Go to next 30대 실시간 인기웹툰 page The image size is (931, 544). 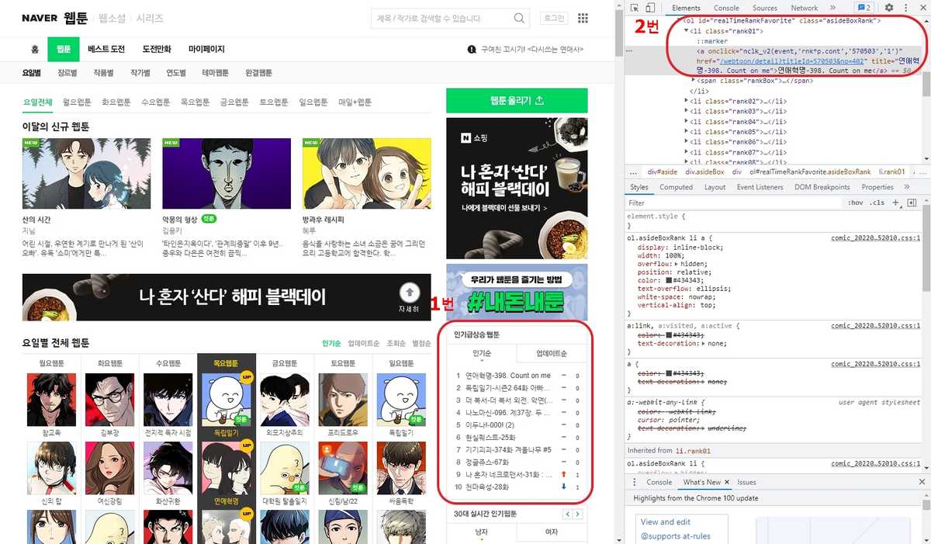point(578,514)
